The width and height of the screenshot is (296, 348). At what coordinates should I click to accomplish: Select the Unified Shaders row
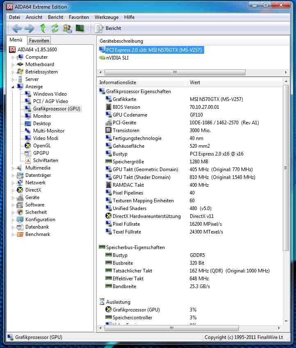191,208
